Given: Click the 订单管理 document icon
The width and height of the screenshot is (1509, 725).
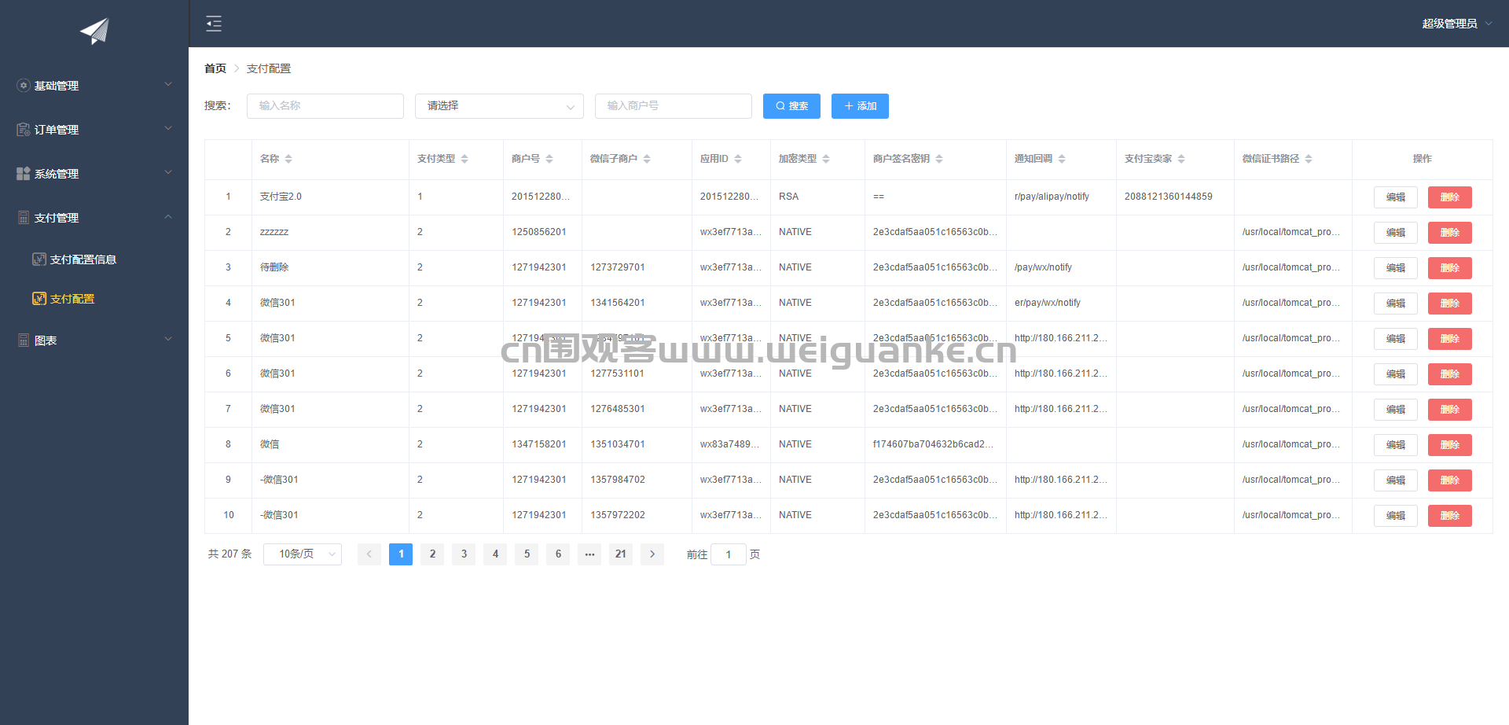Looking at the screenshot, I should pyautogui.click(x=24, y=130).
